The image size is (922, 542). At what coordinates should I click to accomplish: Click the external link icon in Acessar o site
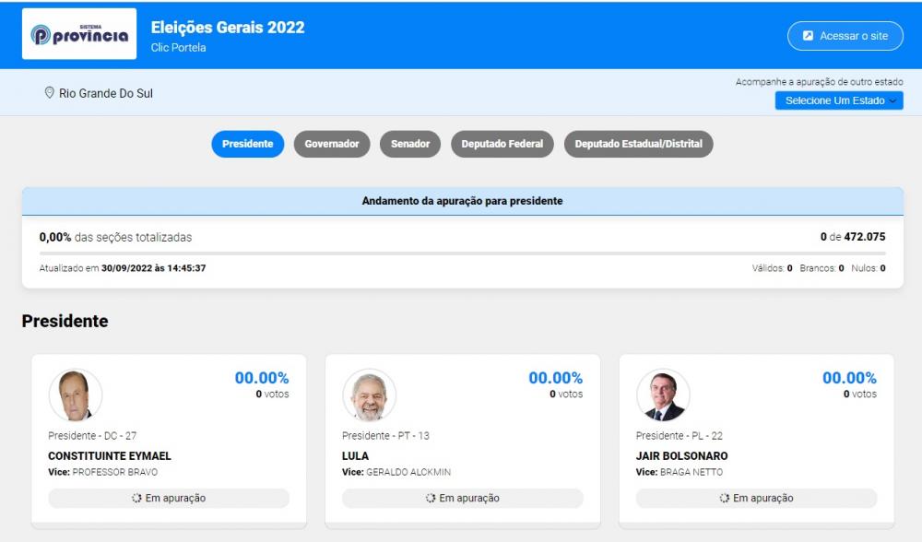(808, 36)
